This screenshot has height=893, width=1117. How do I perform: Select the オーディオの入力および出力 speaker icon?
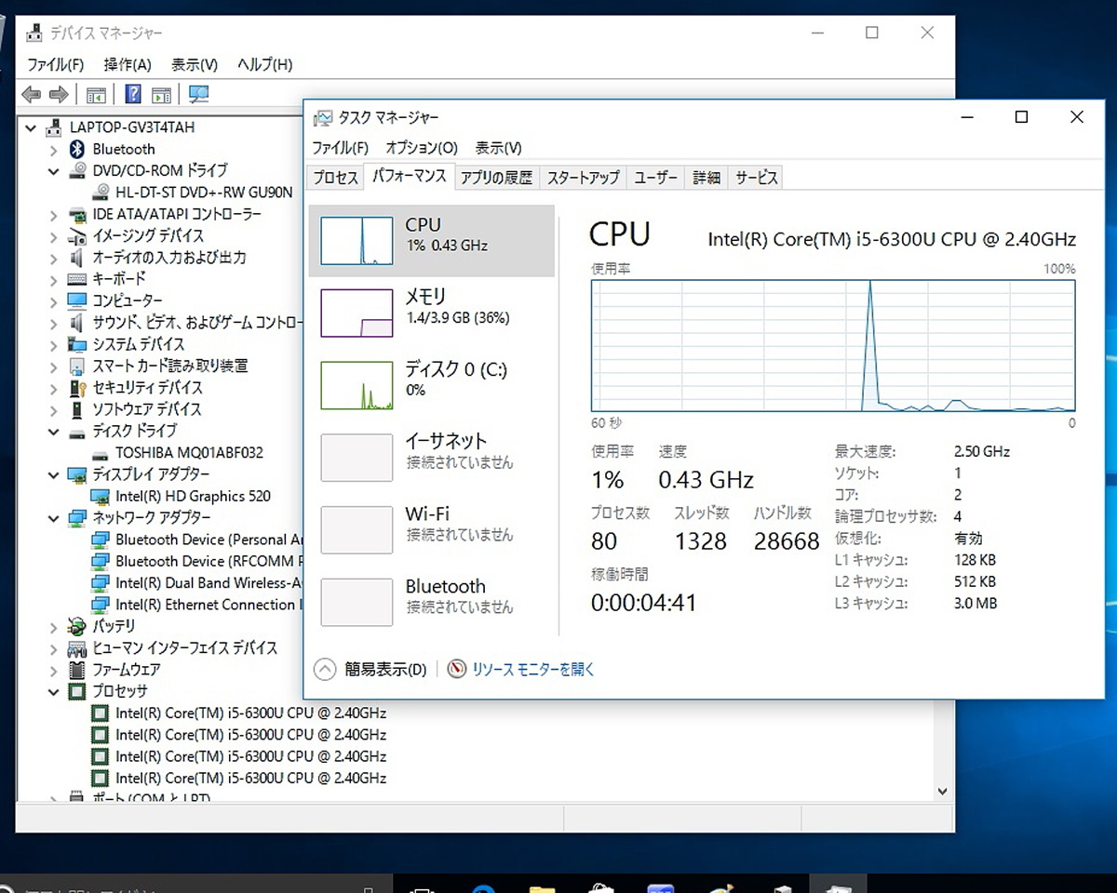(x=77, y=258)
